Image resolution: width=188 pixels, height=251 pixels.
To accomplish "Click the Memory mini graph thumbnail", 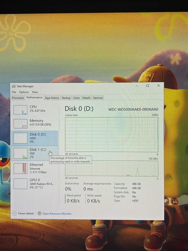I will pyautogui.click(x=20, y=124).
